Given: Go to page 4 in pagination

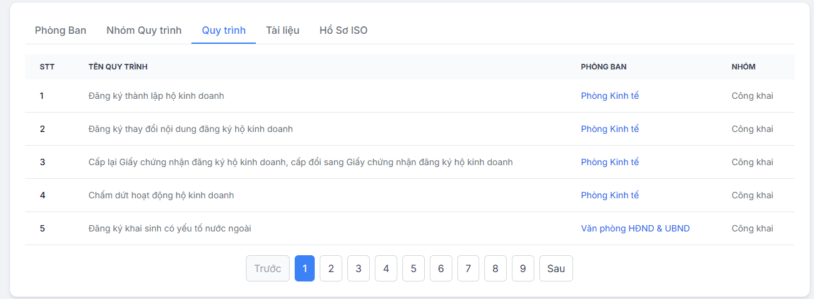Looking at the screenshot, I should tap(386, 268).
